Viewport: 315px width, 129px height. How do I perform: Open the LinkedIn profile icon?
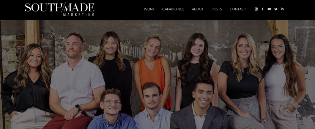click(x=282, y=9)
